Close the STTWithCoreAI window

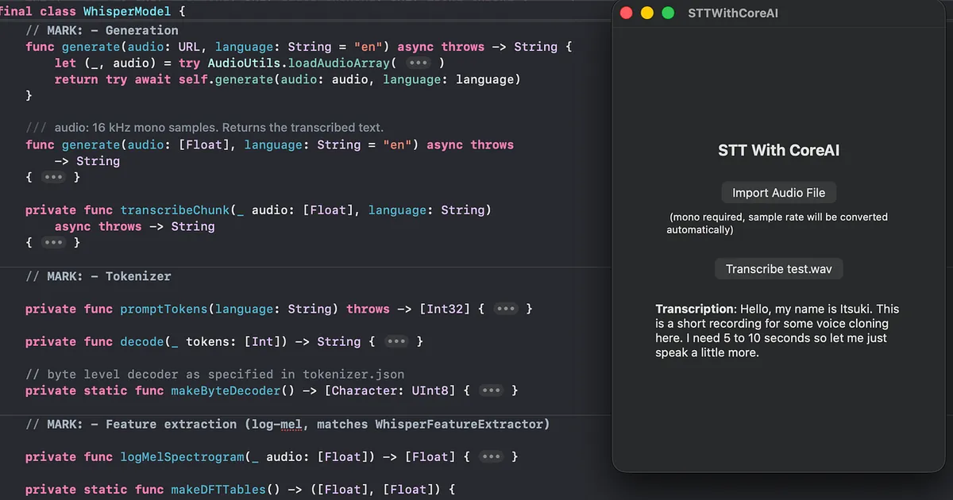(x=626, y=13)
